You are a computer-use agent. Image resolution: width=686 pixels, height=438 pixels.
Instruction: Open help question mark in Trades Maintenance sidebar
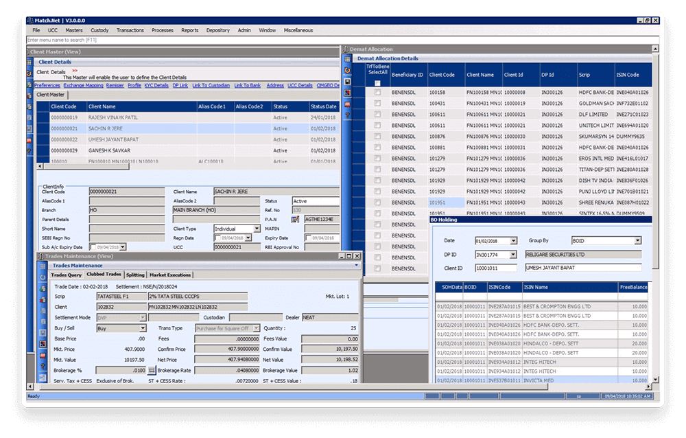tap(43, 366)
